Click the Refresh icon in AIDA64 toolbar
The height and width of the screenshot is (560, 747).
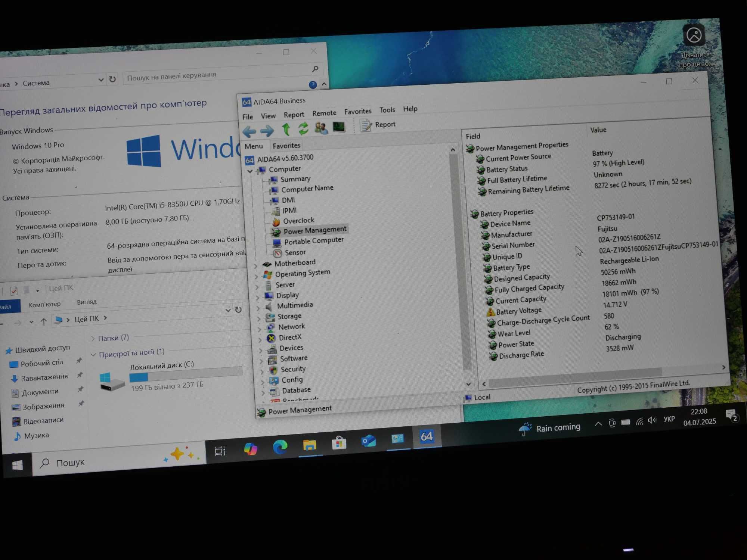pos(303,129)
